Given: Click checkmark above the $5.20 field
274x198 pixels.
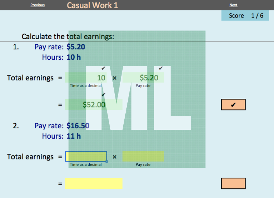Looking at the screenshot, I should click(160, 68).
